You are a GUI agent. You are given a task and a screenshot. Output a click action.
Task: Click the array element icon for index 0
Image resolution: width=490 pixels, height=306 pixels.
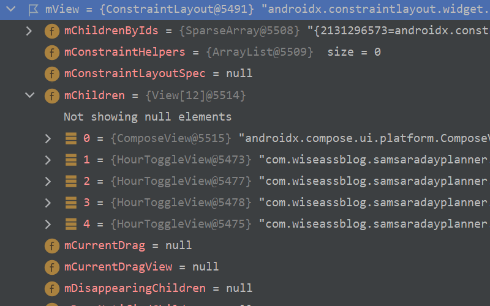(x=71, y=138)
